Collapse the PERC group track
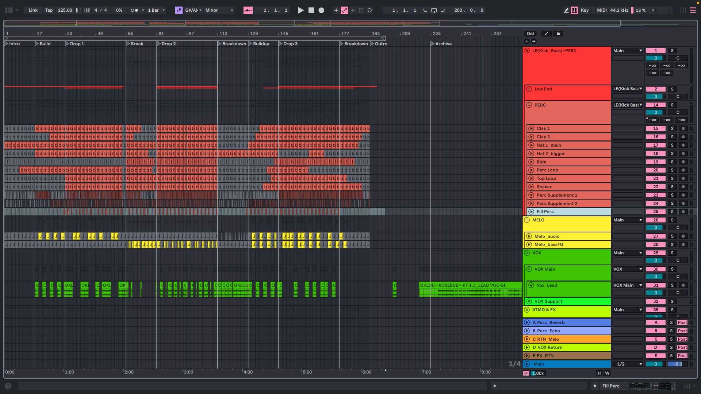 pyautogui.click(x=529, y=105)
